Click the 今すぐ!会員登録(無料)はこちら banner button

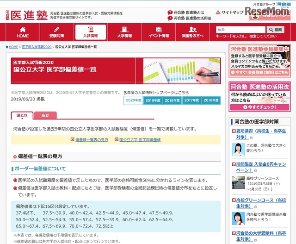pyautogui.click(x=259, y=72)
